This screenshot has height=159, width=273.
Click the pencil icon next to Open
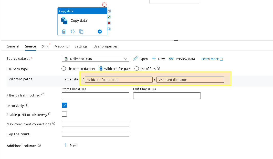(135, 58)
